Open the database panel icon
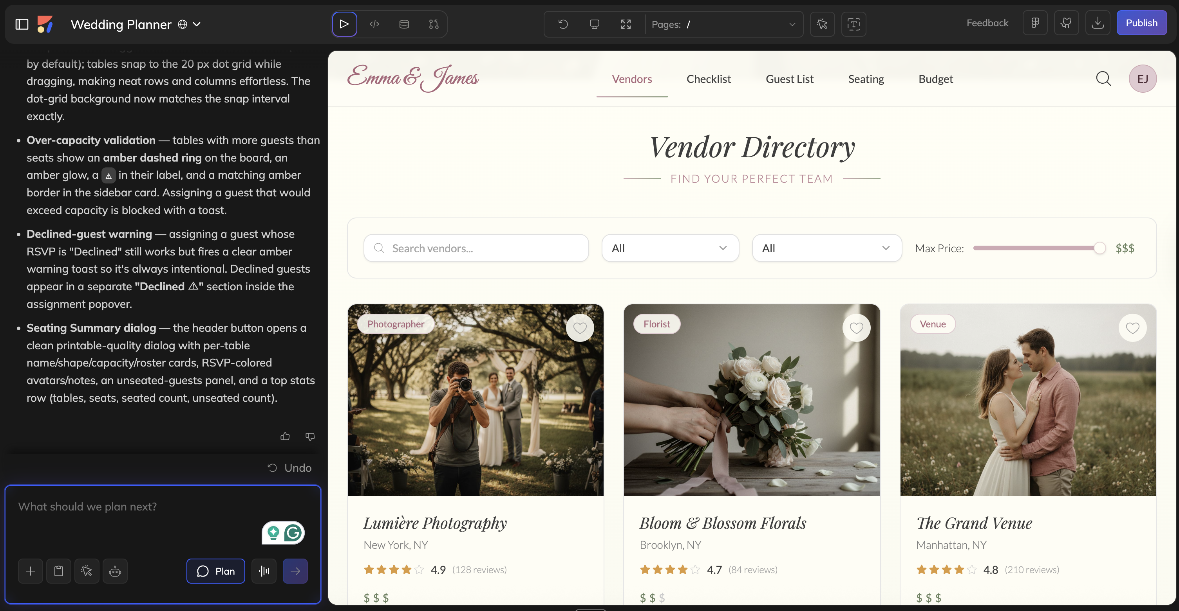Screen dimensions: 1179x611 coord(404,24)
